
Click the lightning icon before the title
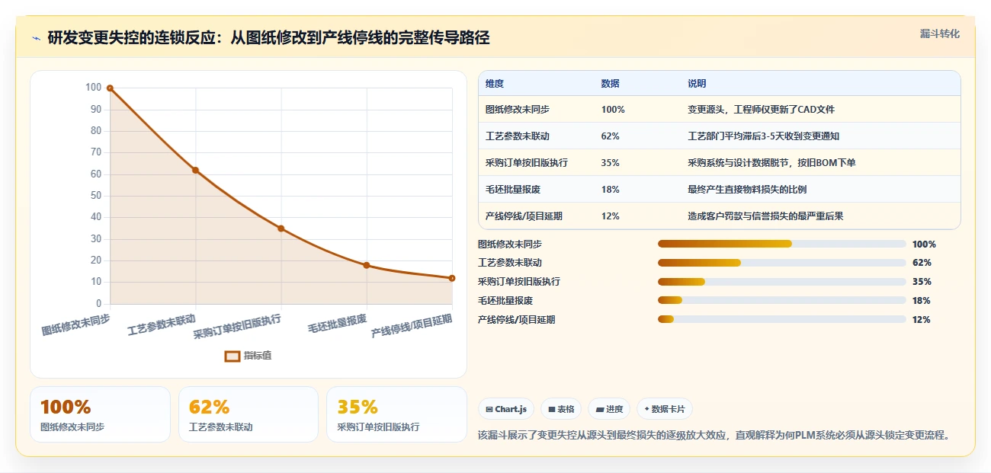(x=36, y=38)
